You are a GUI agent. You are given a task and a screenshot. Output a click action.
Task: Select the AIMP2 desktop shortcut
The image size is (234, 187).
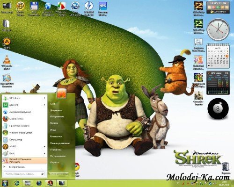click(7, 43)
